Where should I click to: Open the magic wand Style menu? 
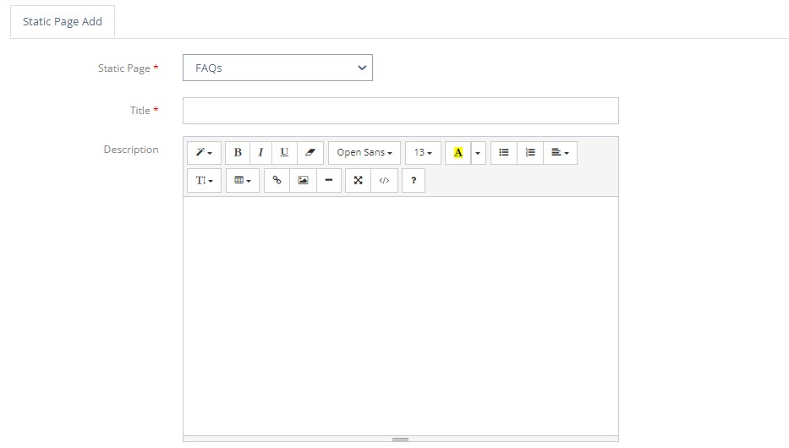pos(204,152)
